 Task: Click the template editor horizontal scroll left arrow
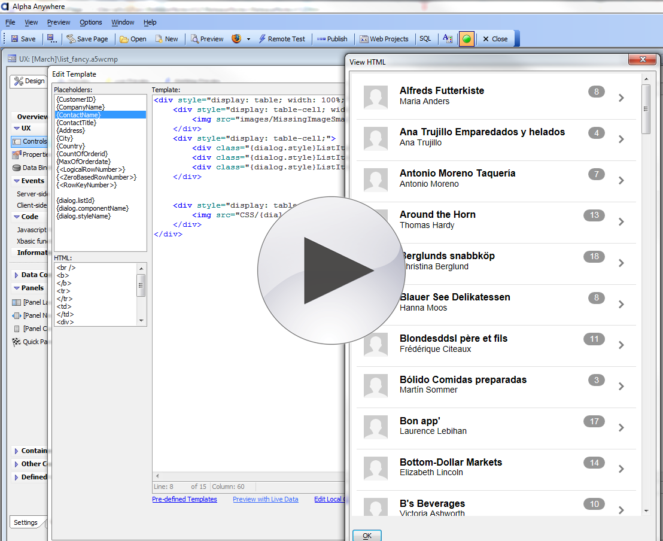[157, 476]
